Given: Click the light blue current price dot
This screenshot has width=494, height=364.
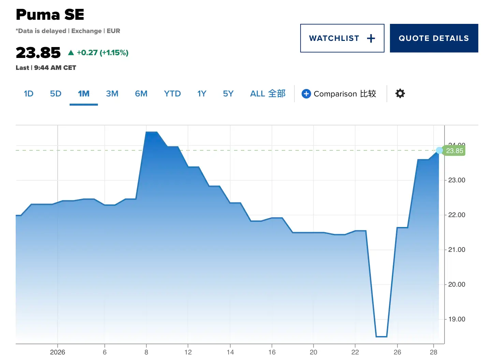Looking at the screenshot, I should 439,150.
